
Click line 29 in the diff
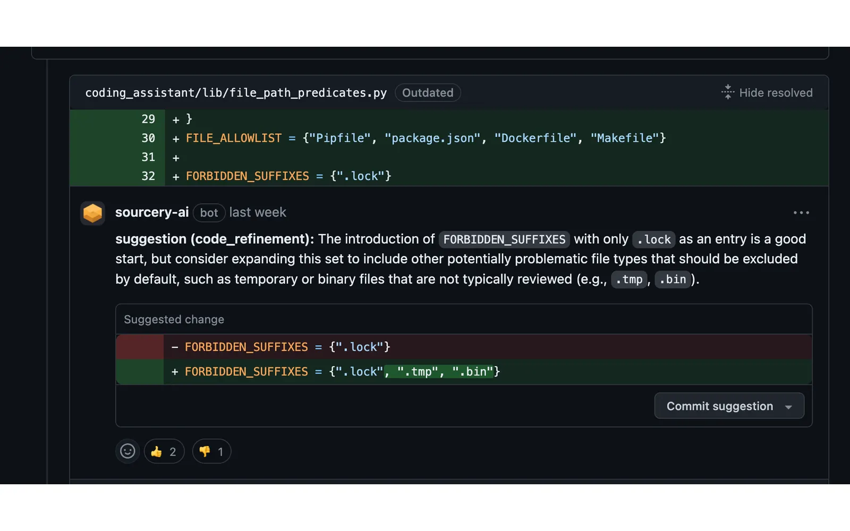pyautogui.click(x=449, y=119)
